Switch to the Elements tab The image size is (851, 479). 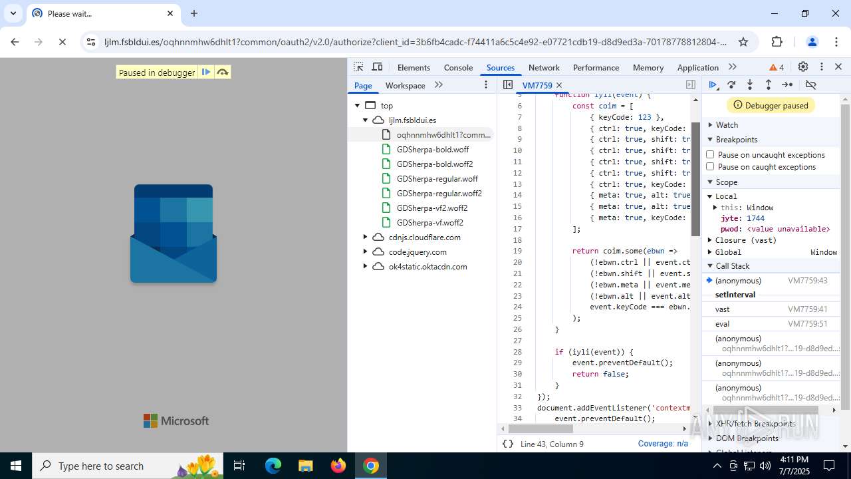[x=414, y=67]
